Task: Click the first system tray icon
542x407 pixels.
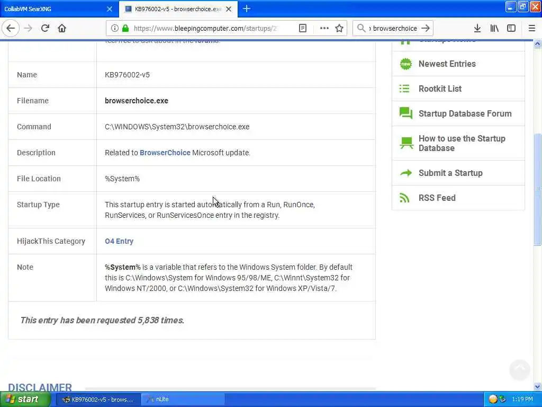Action: coord(493,399)
